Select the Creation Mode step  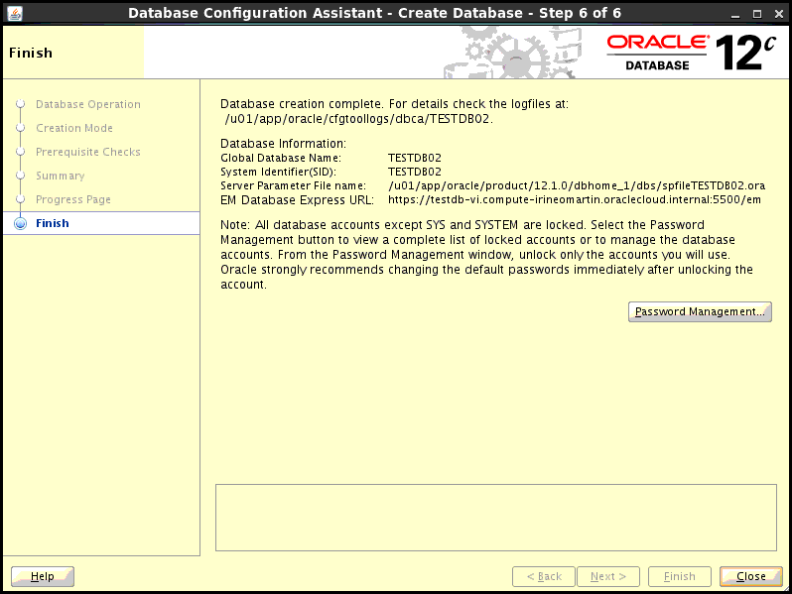click(x=74, y=128)
